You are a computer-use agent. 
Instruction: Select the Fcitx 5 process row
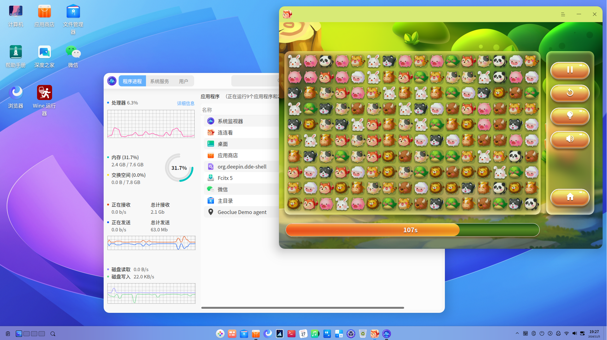tap(241, 178)
